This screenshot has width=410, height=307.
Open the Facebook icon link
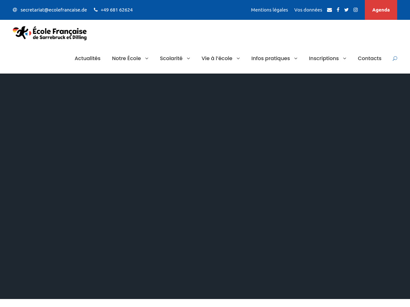(338, 10)
